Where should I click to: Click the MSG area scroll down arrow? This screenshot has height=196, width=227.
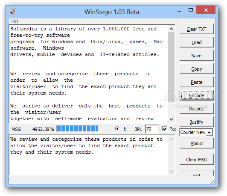click(x=171, y=172)
